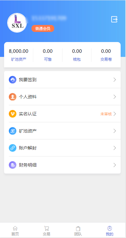
Task: Open the 交易卷 balance
Action: click(106, 55)
